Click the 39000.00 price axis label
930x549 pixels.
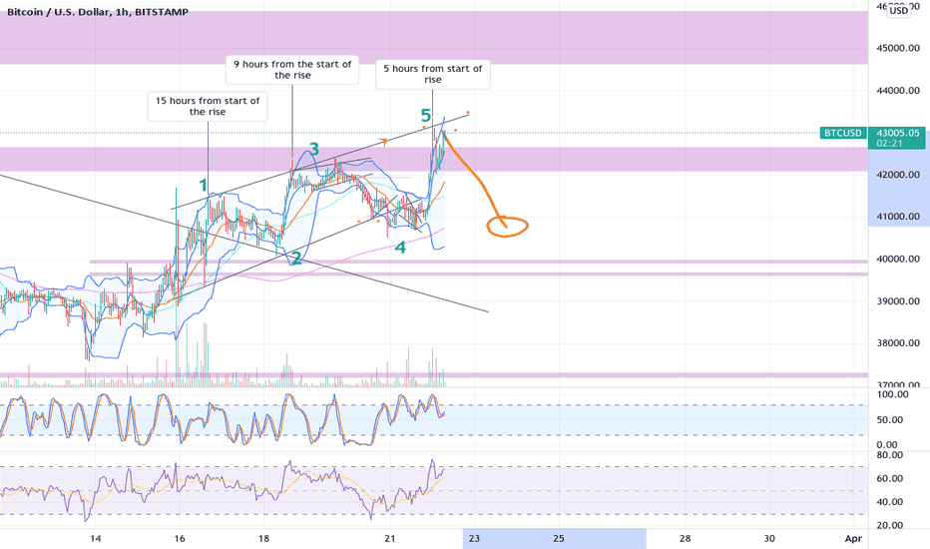898,300
